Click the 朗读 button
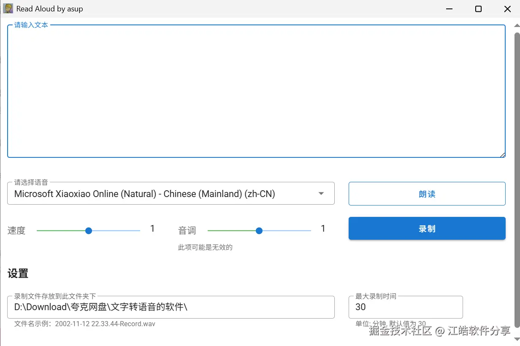This screenshot has height=346, width=520. click(x=427, y=194)
